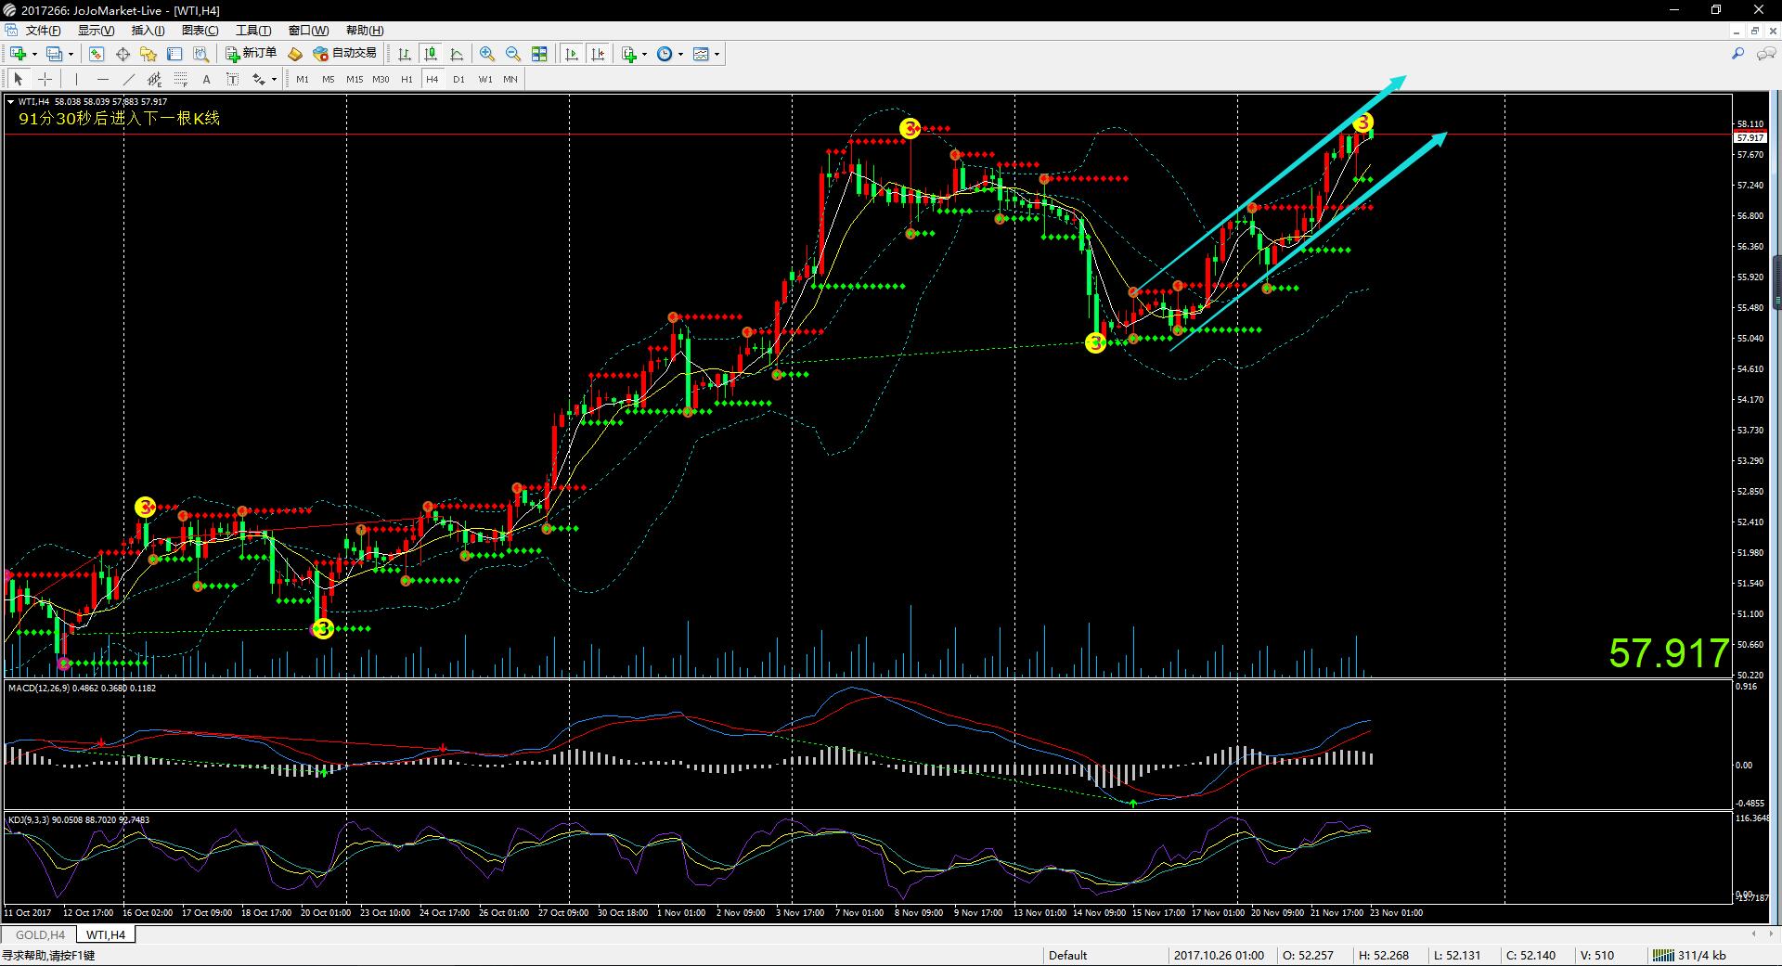Viewport: 1782px width, 966px height.
Task: Select the D1 timeframe
Action: 458,79
